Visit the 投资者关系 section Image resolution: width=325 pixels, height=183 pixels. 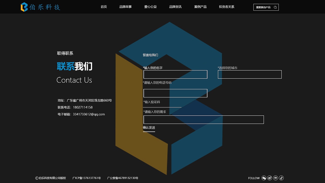pyautogui.click(x=226, y=7)
